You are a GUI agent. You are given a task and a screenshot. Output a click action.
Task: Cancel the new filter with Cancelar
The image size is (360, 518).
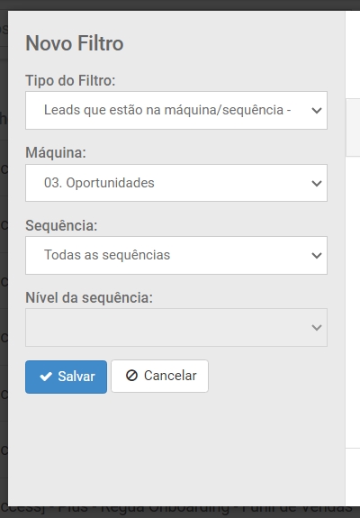pyautogui.click(x=159, y=376)
